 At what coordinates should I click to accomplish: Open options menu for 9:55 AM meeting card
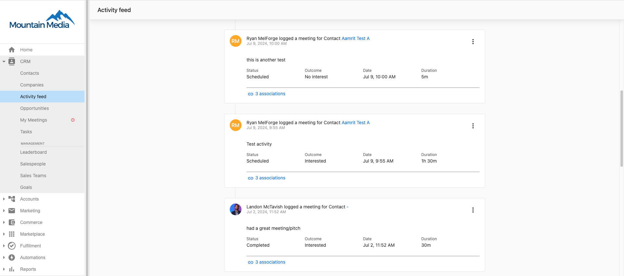pyautogui.click(x=473, y=126)
